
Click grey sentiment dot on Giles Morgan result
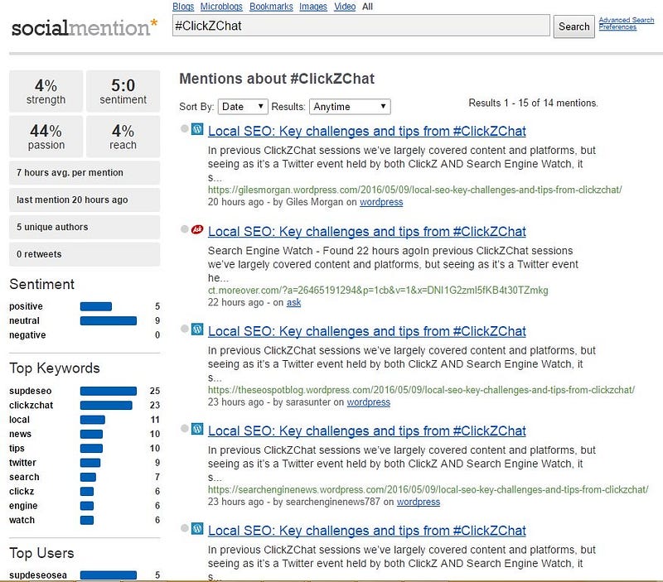coord(184,128)
